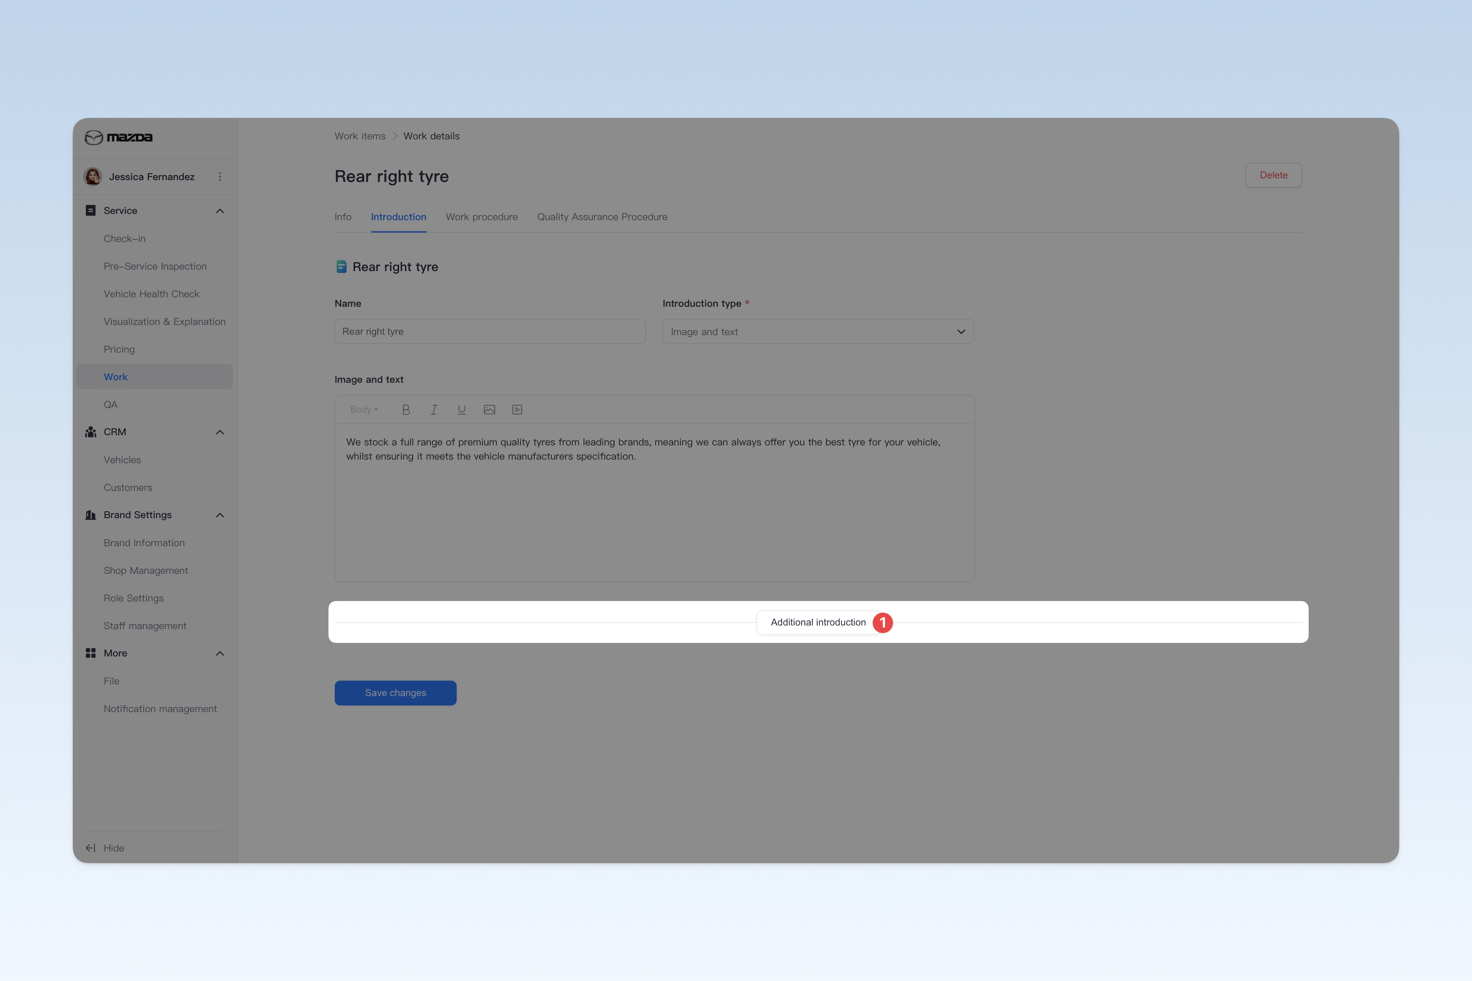
Task: Click the Service section icon
Action: [x=91, y=211]
